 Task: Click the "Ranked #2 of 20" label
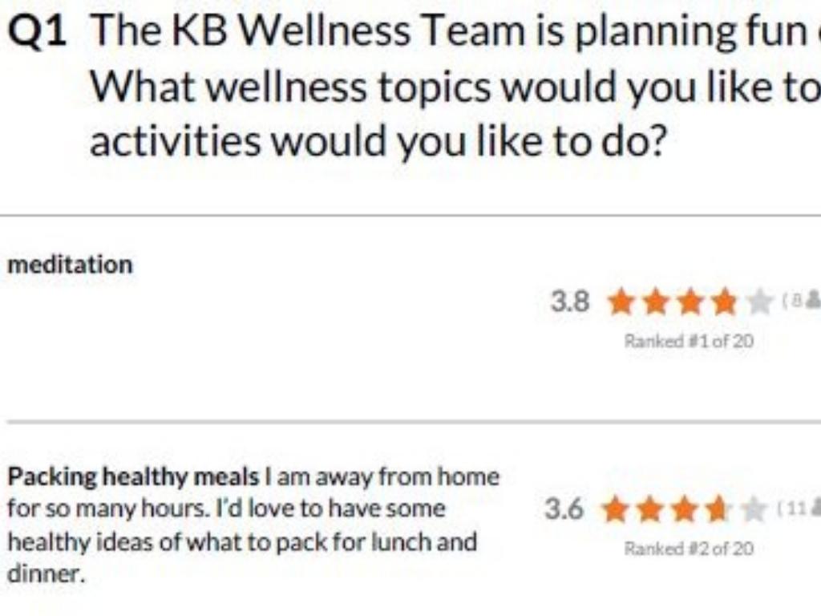point(689,549)
